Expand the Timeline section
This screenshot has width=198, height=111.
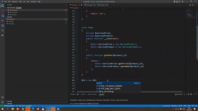[x=10, y=104]
